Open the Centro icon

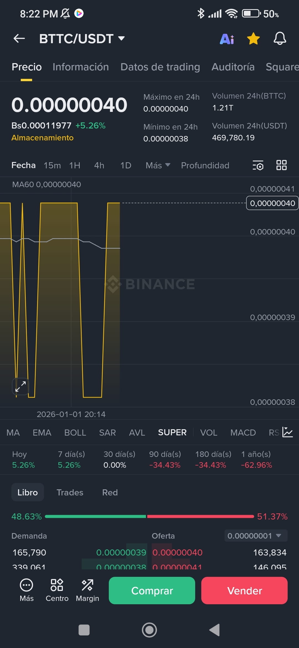pyautogui.click(x=57, y=590)
